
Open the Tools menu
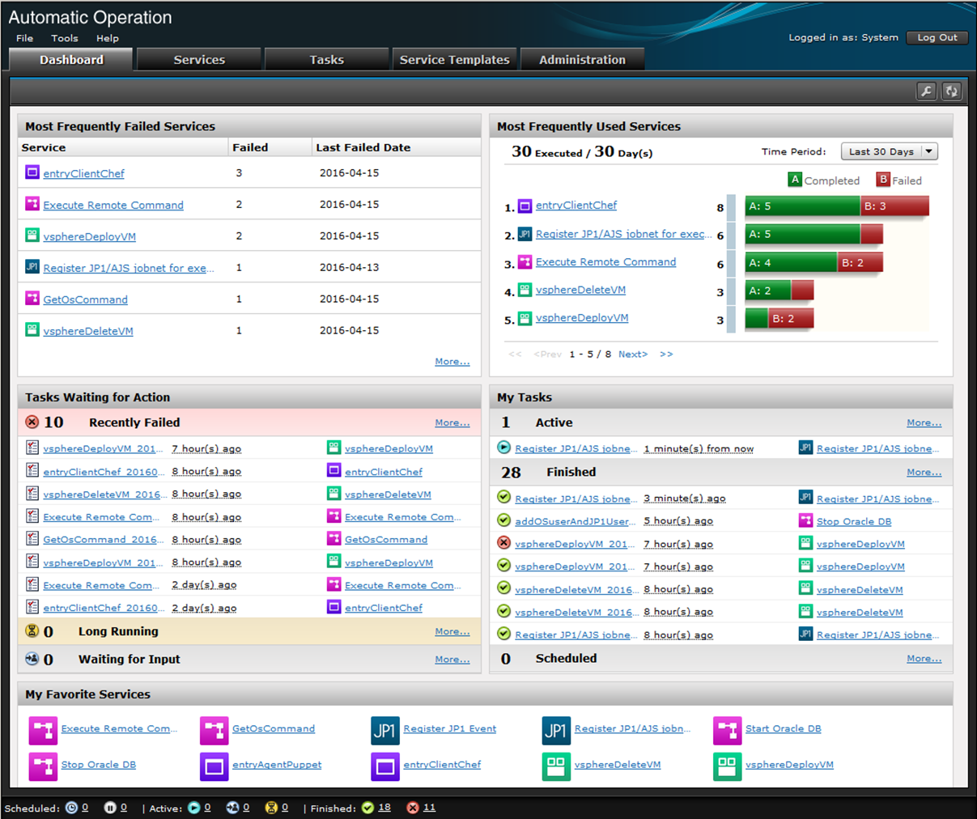click(x=65, y=38)
